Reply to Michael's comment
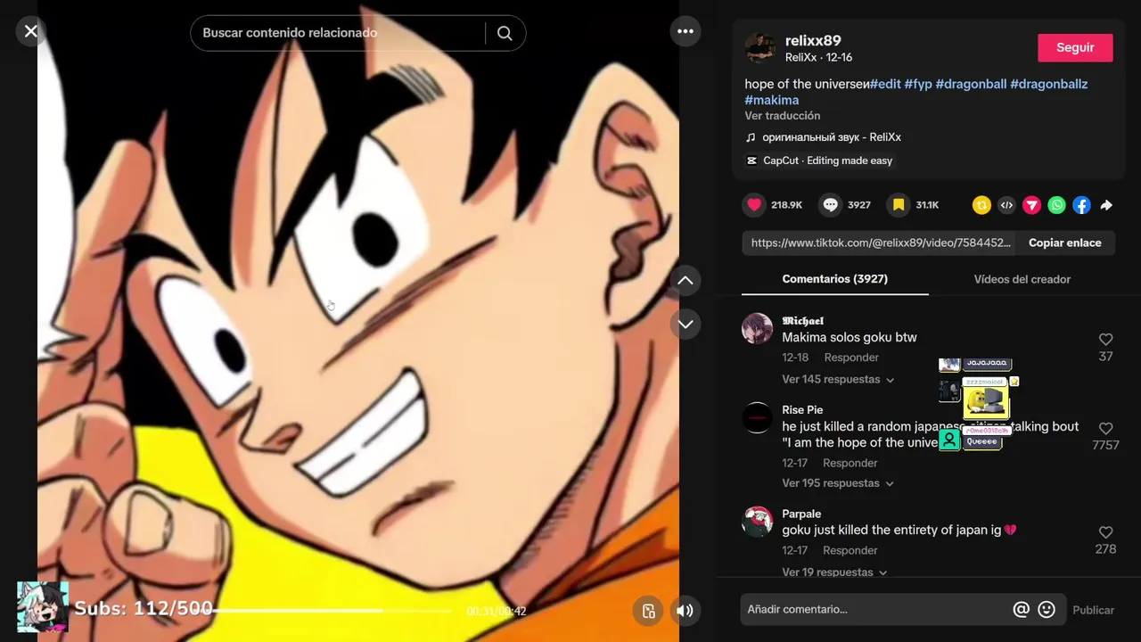1141x642 pixels. click(851, 358)
